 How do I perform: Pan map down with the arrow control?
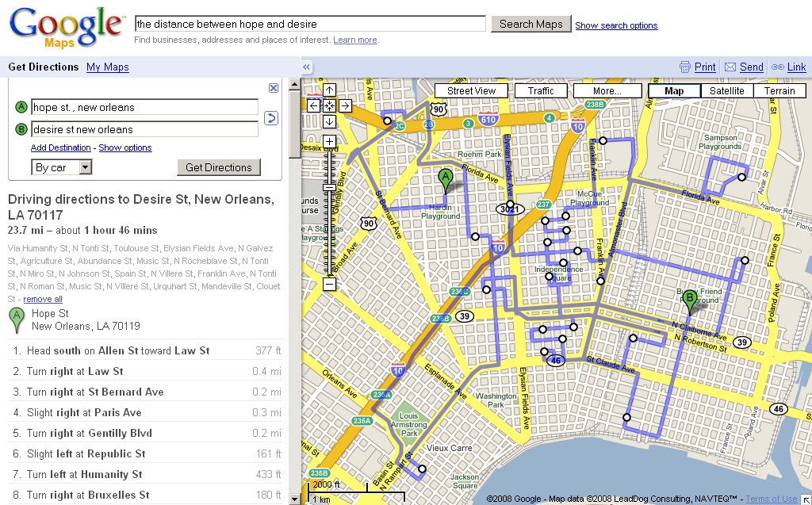(x=329, y=122)
